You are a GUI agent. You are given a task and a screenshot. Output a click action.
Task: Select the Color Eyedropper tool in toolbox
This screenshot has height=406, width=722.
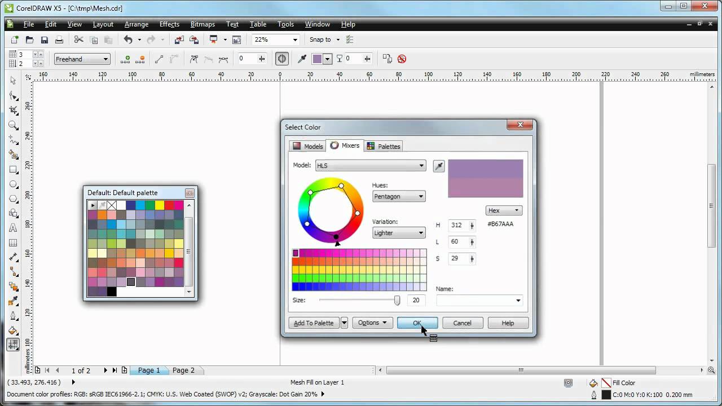[x=13, y=301]
